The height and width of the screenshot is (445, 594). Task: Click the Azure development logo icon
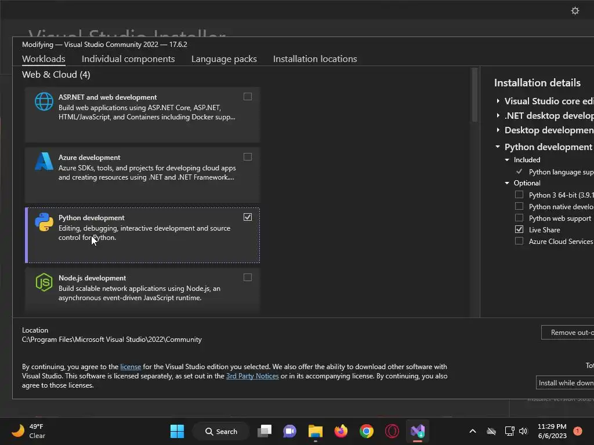[x=44, y=162]
